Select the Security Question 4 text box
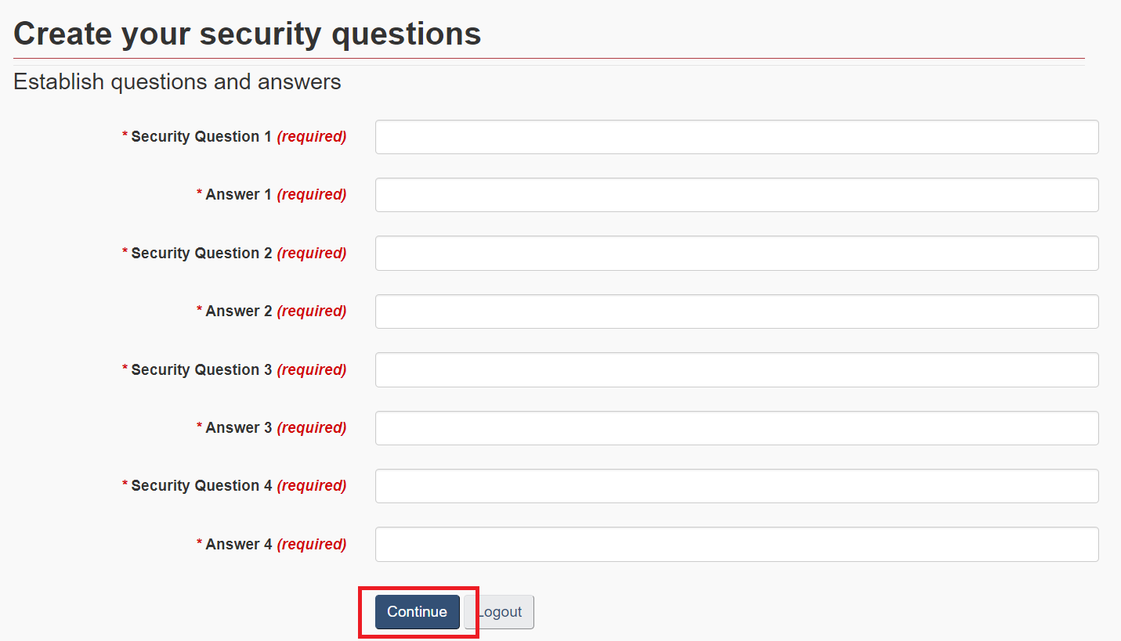This screenshot has height=641, width=1121. (x=736, y=486)
